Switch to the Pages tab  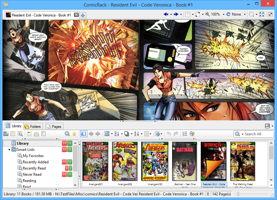coord(54,126)
